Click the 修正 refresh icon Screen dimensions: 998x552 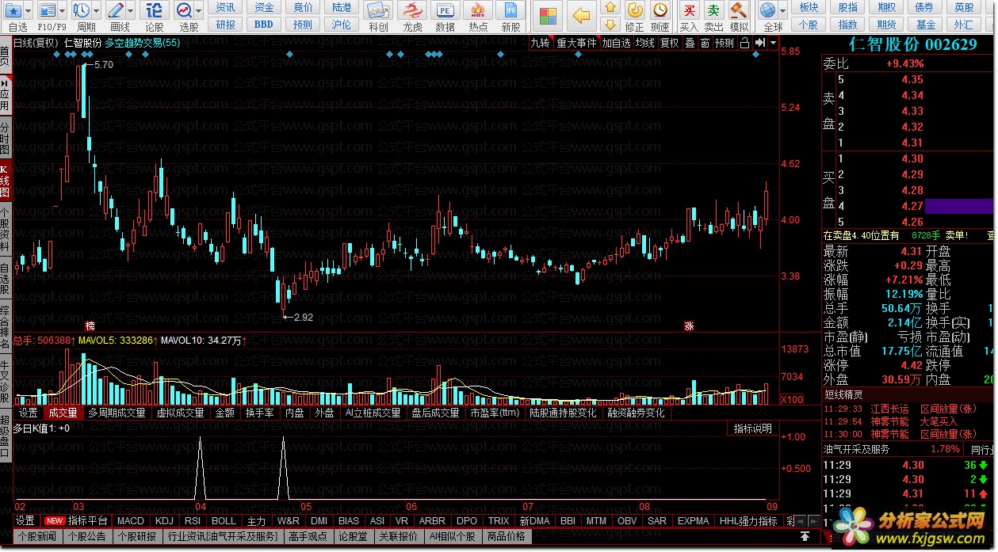point(635,10)
